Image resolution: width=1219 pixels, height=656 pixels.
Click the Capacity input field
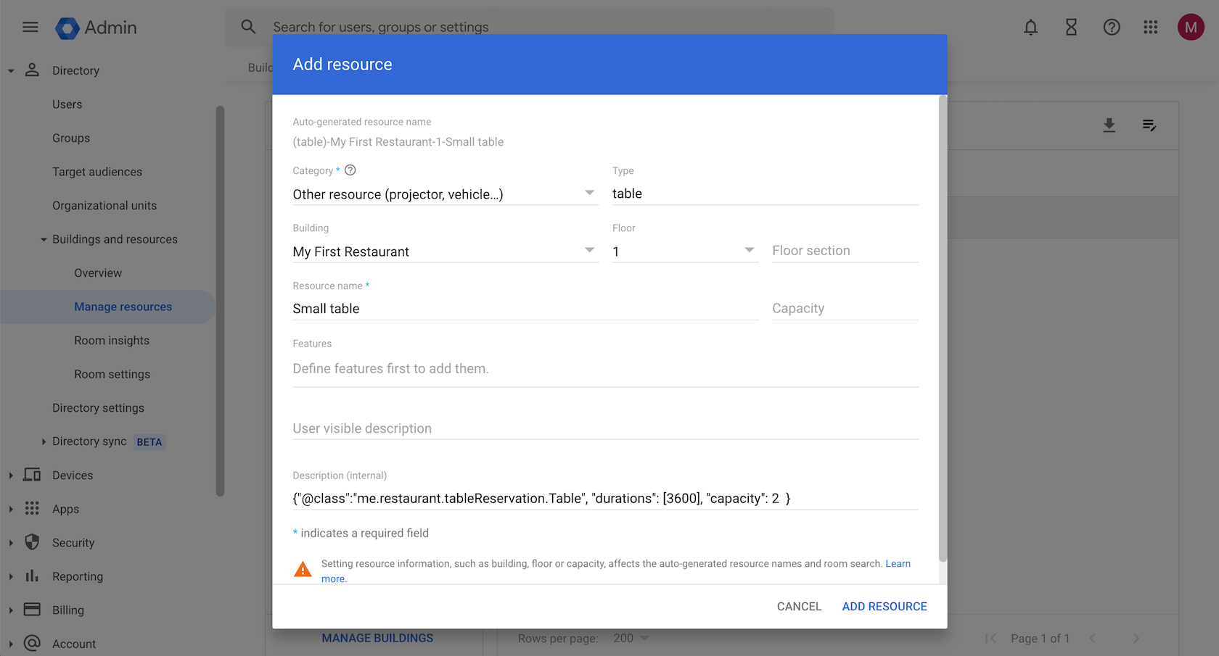845,309
